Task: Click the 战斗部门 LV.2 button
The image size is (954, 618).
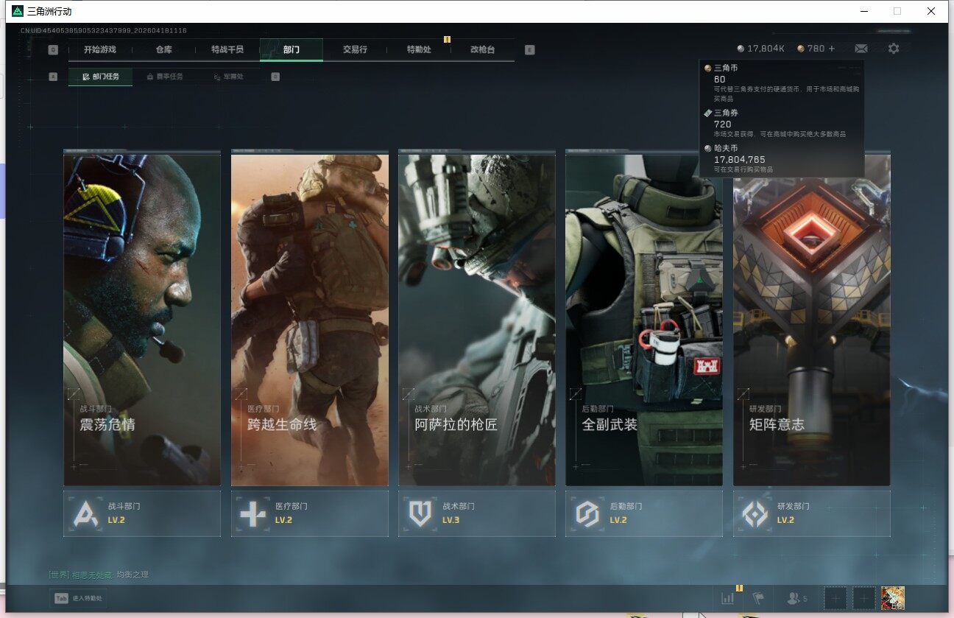Action: pyautogui.click(x=142, y=513)
